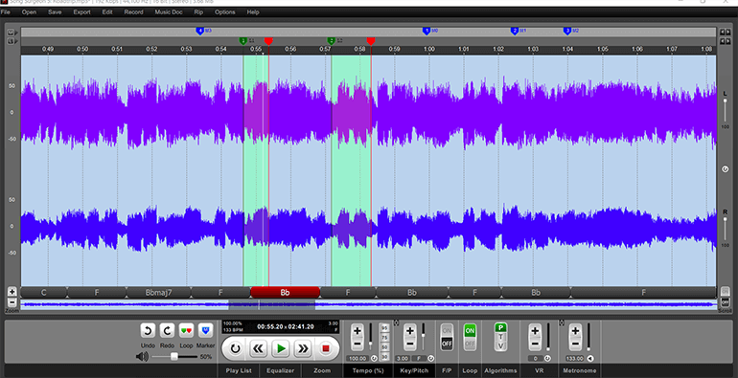Viewport: 738px width, 378px height.
Task: Set the tempo preset to 50
Action: tap(384, 347)
